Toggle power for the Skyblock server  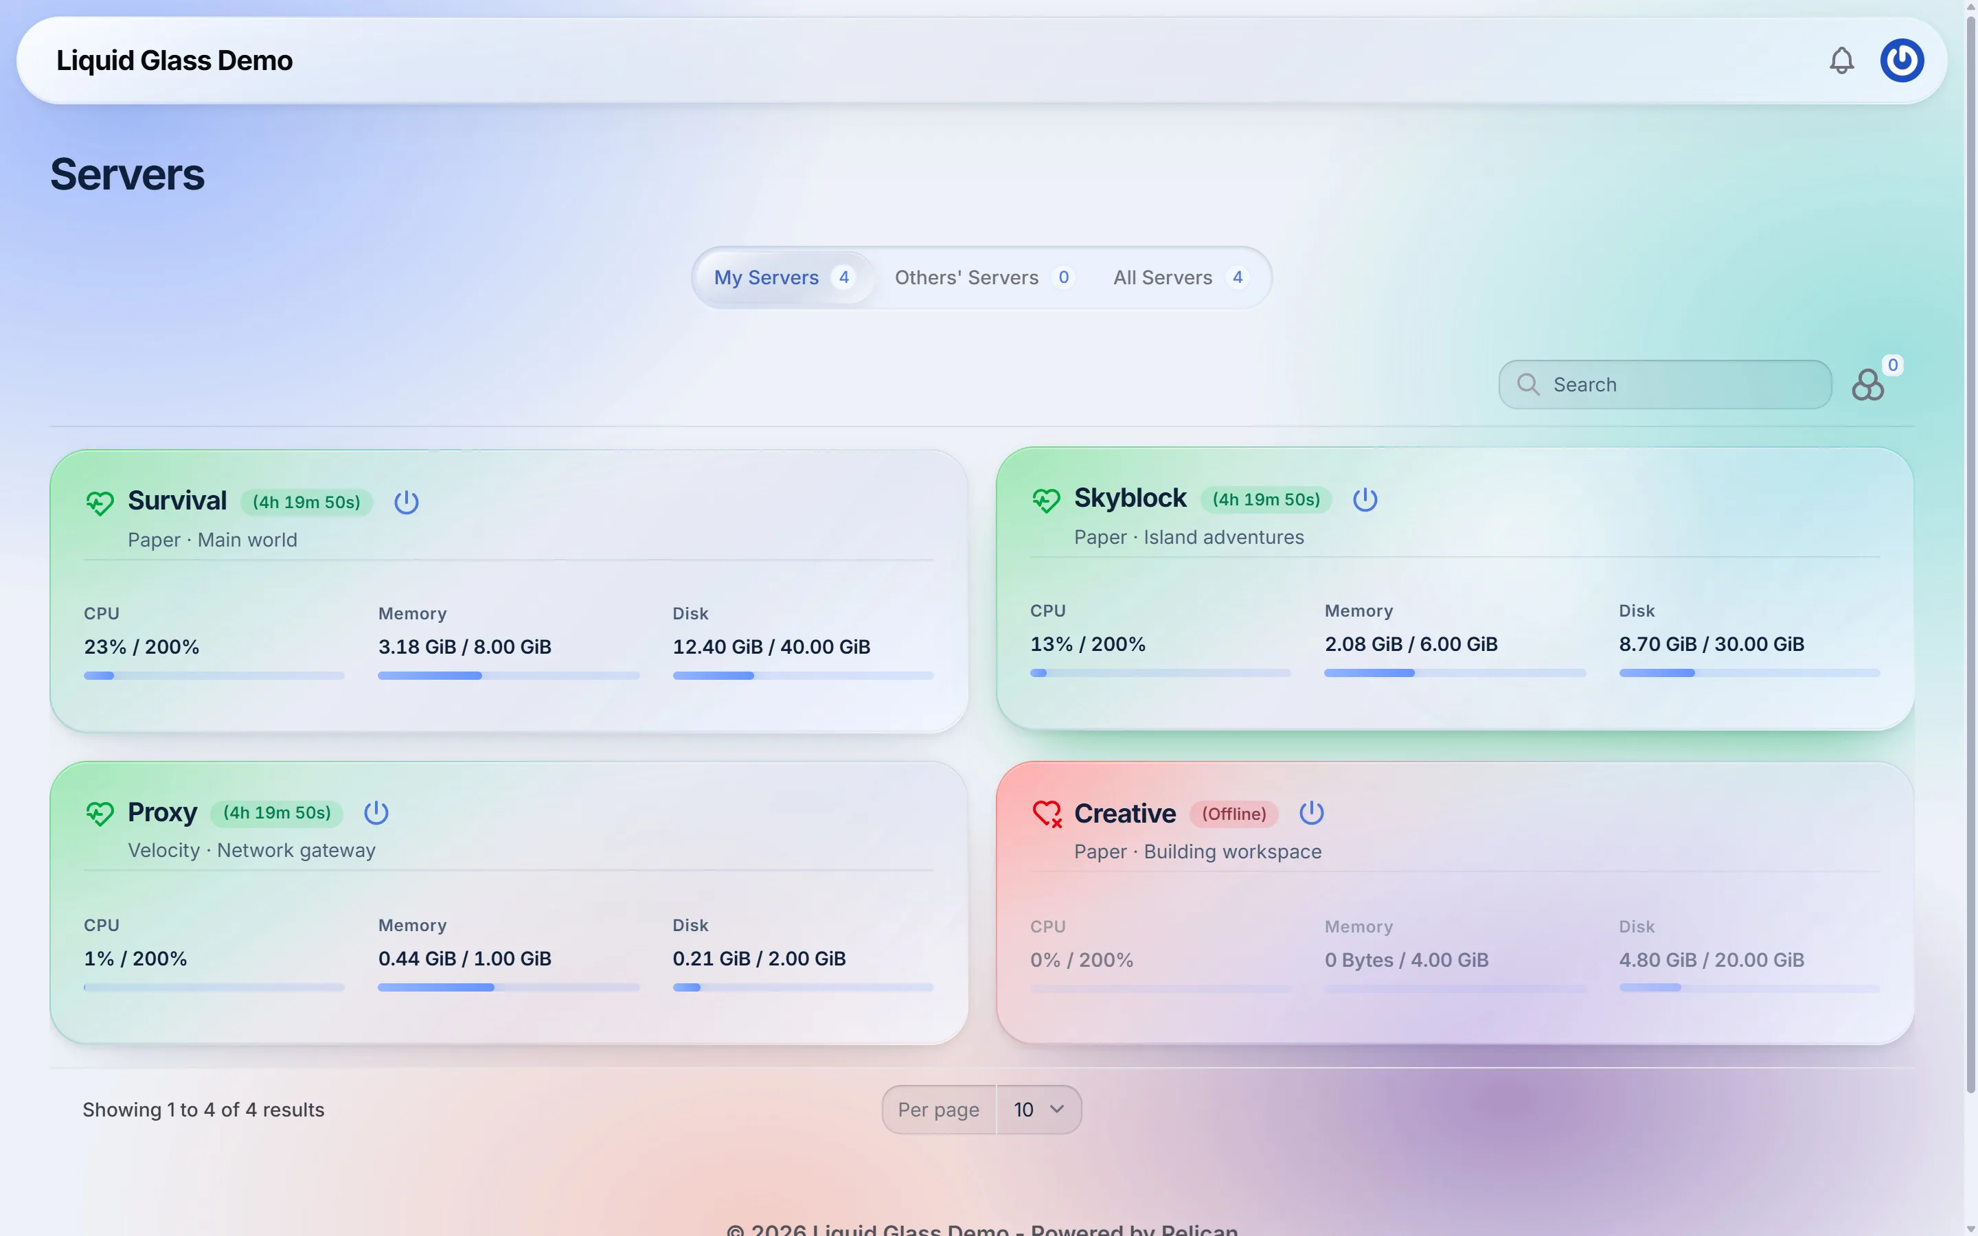pyautogui.click(x=1365, y=499)
